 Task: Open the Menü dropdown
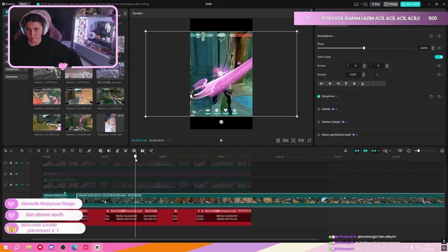(24, 4)
